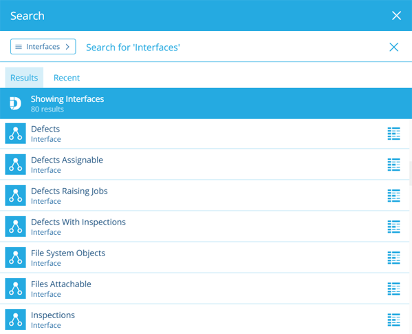Open data table icon for Files Attachable

[393, 289]
